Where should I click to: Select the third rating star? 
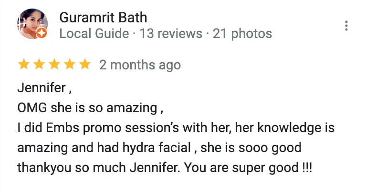[x=54, y=65]
